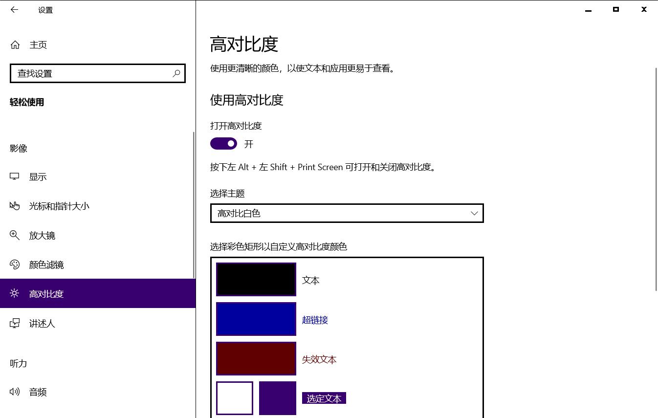This screenshot has width=658, height=418.
Task: Navigate to the 主页 menu entry
Action: click(38, 44)
